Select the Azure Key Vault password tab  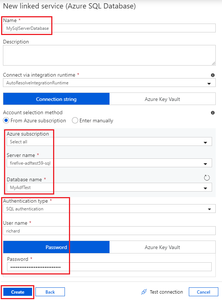[162, 247]
